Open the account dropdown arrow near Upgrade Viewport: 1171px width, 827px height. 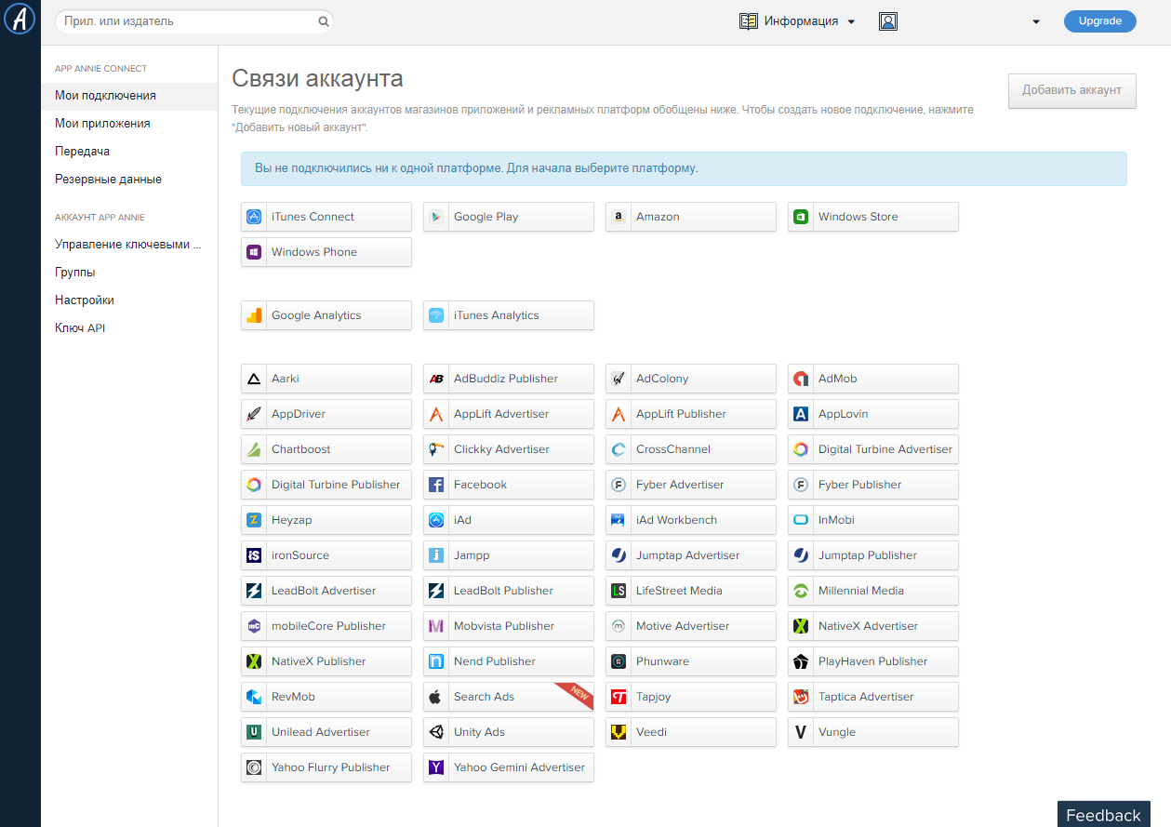1036,22
